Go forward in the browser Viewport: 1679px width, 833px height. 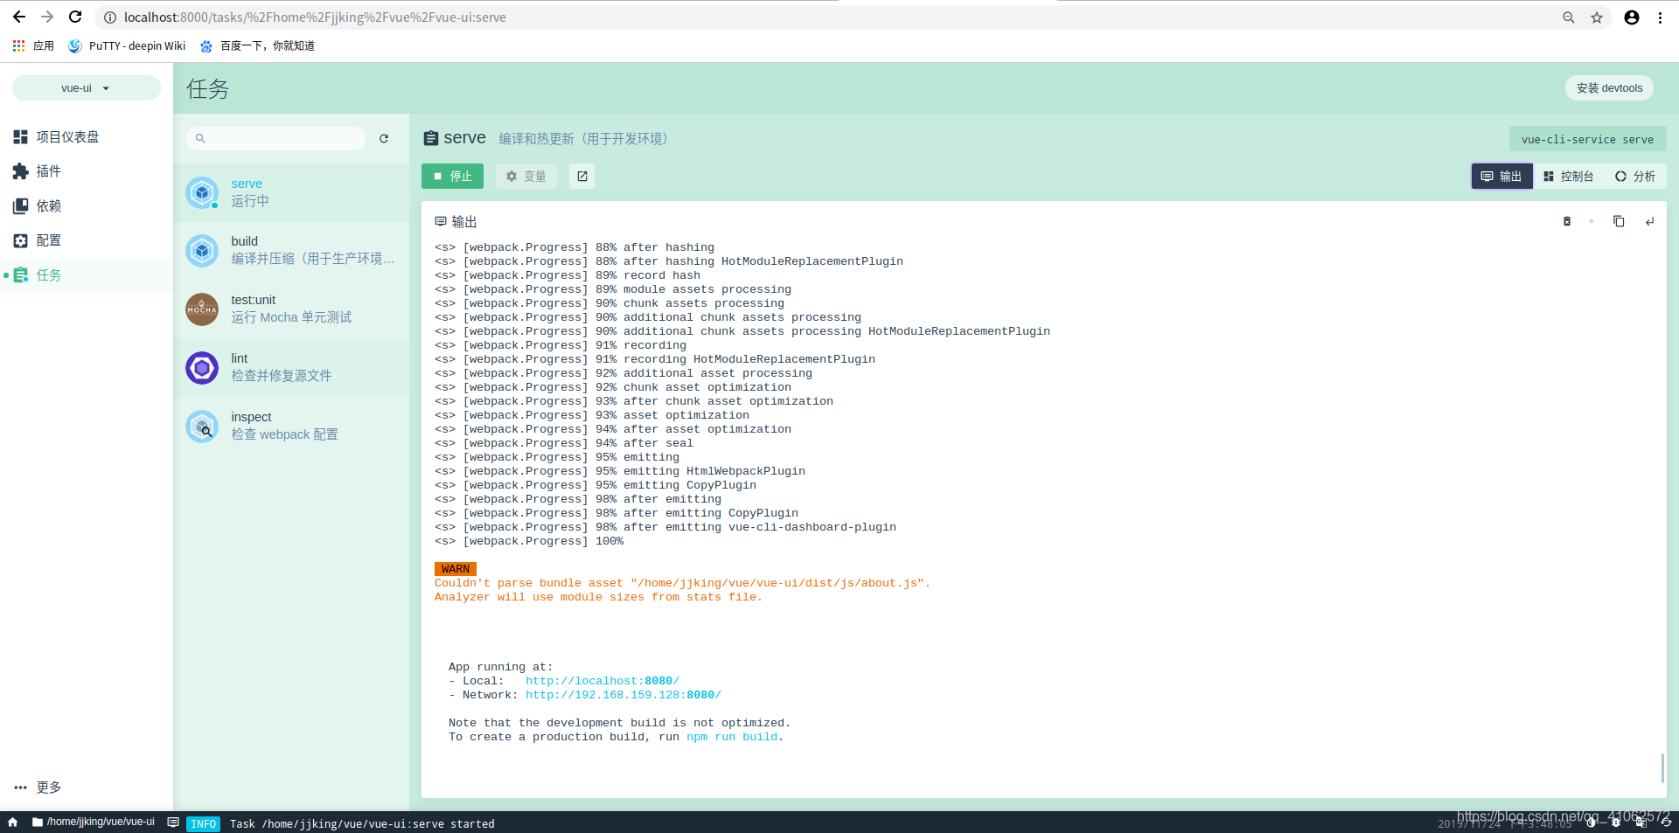[x=47, y=17]
